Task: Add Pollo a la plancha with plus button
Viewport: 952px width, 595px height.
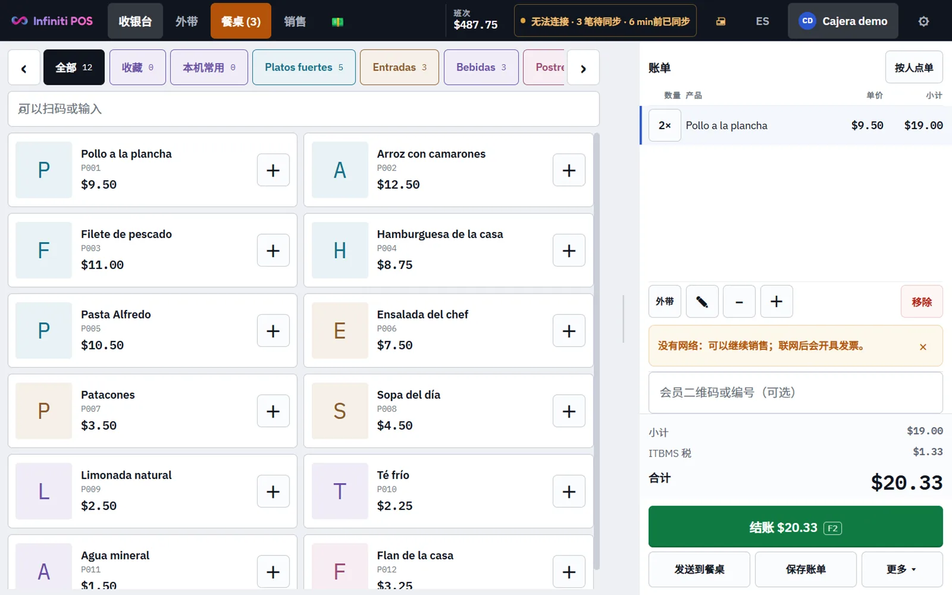Action: 273,170
